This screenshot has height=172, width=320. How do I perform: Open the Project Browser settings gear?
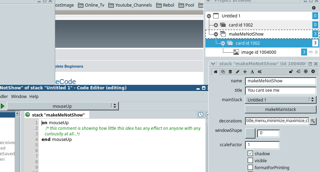pyautogui.click(x=313, y=8)
